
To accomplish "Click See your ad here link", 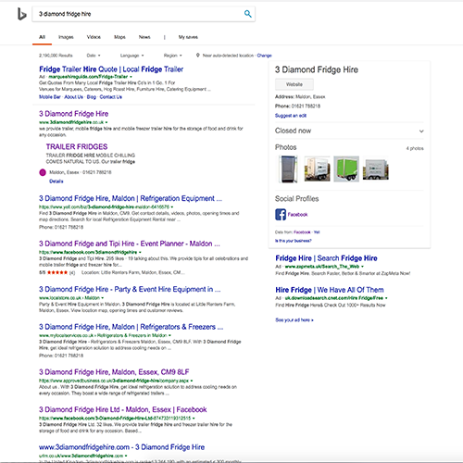I will coord(294,320).
